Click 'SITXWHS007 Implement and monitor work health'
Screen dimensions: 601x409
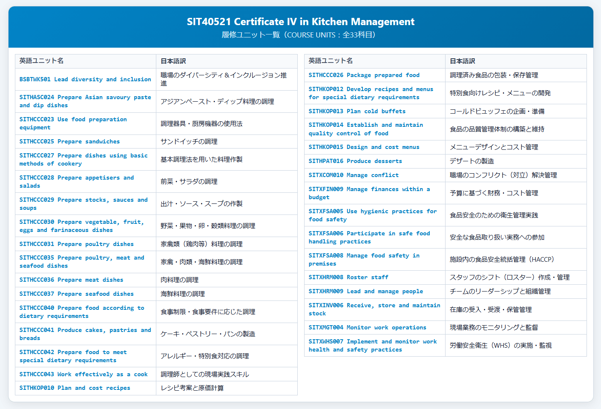tap(373, 346)
